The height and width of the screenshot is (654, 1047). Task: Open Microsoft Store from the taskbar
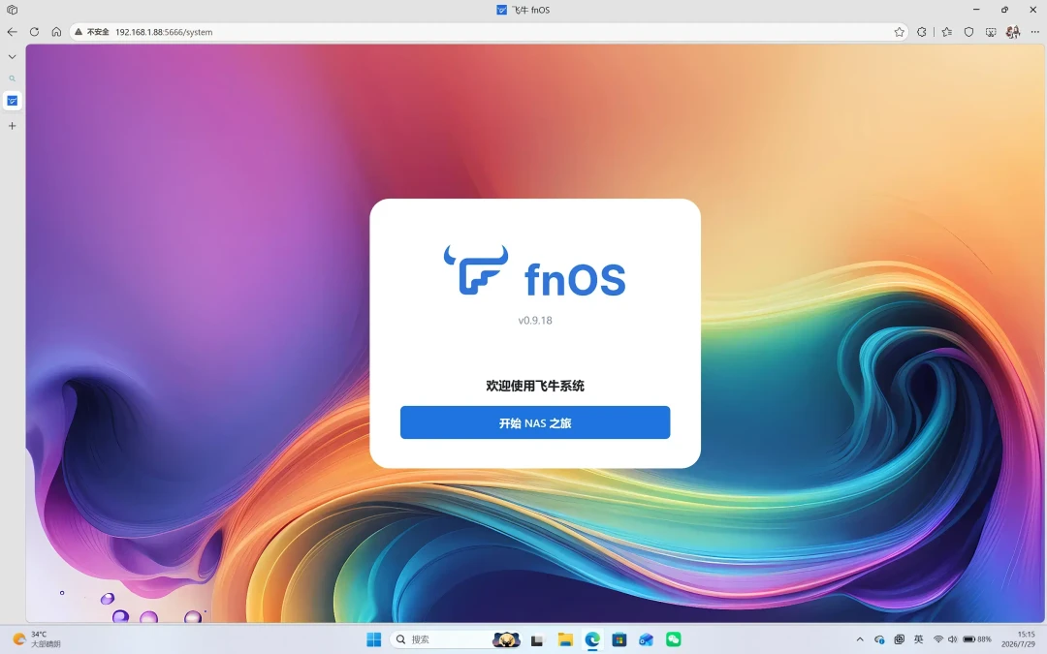[619, 639]
